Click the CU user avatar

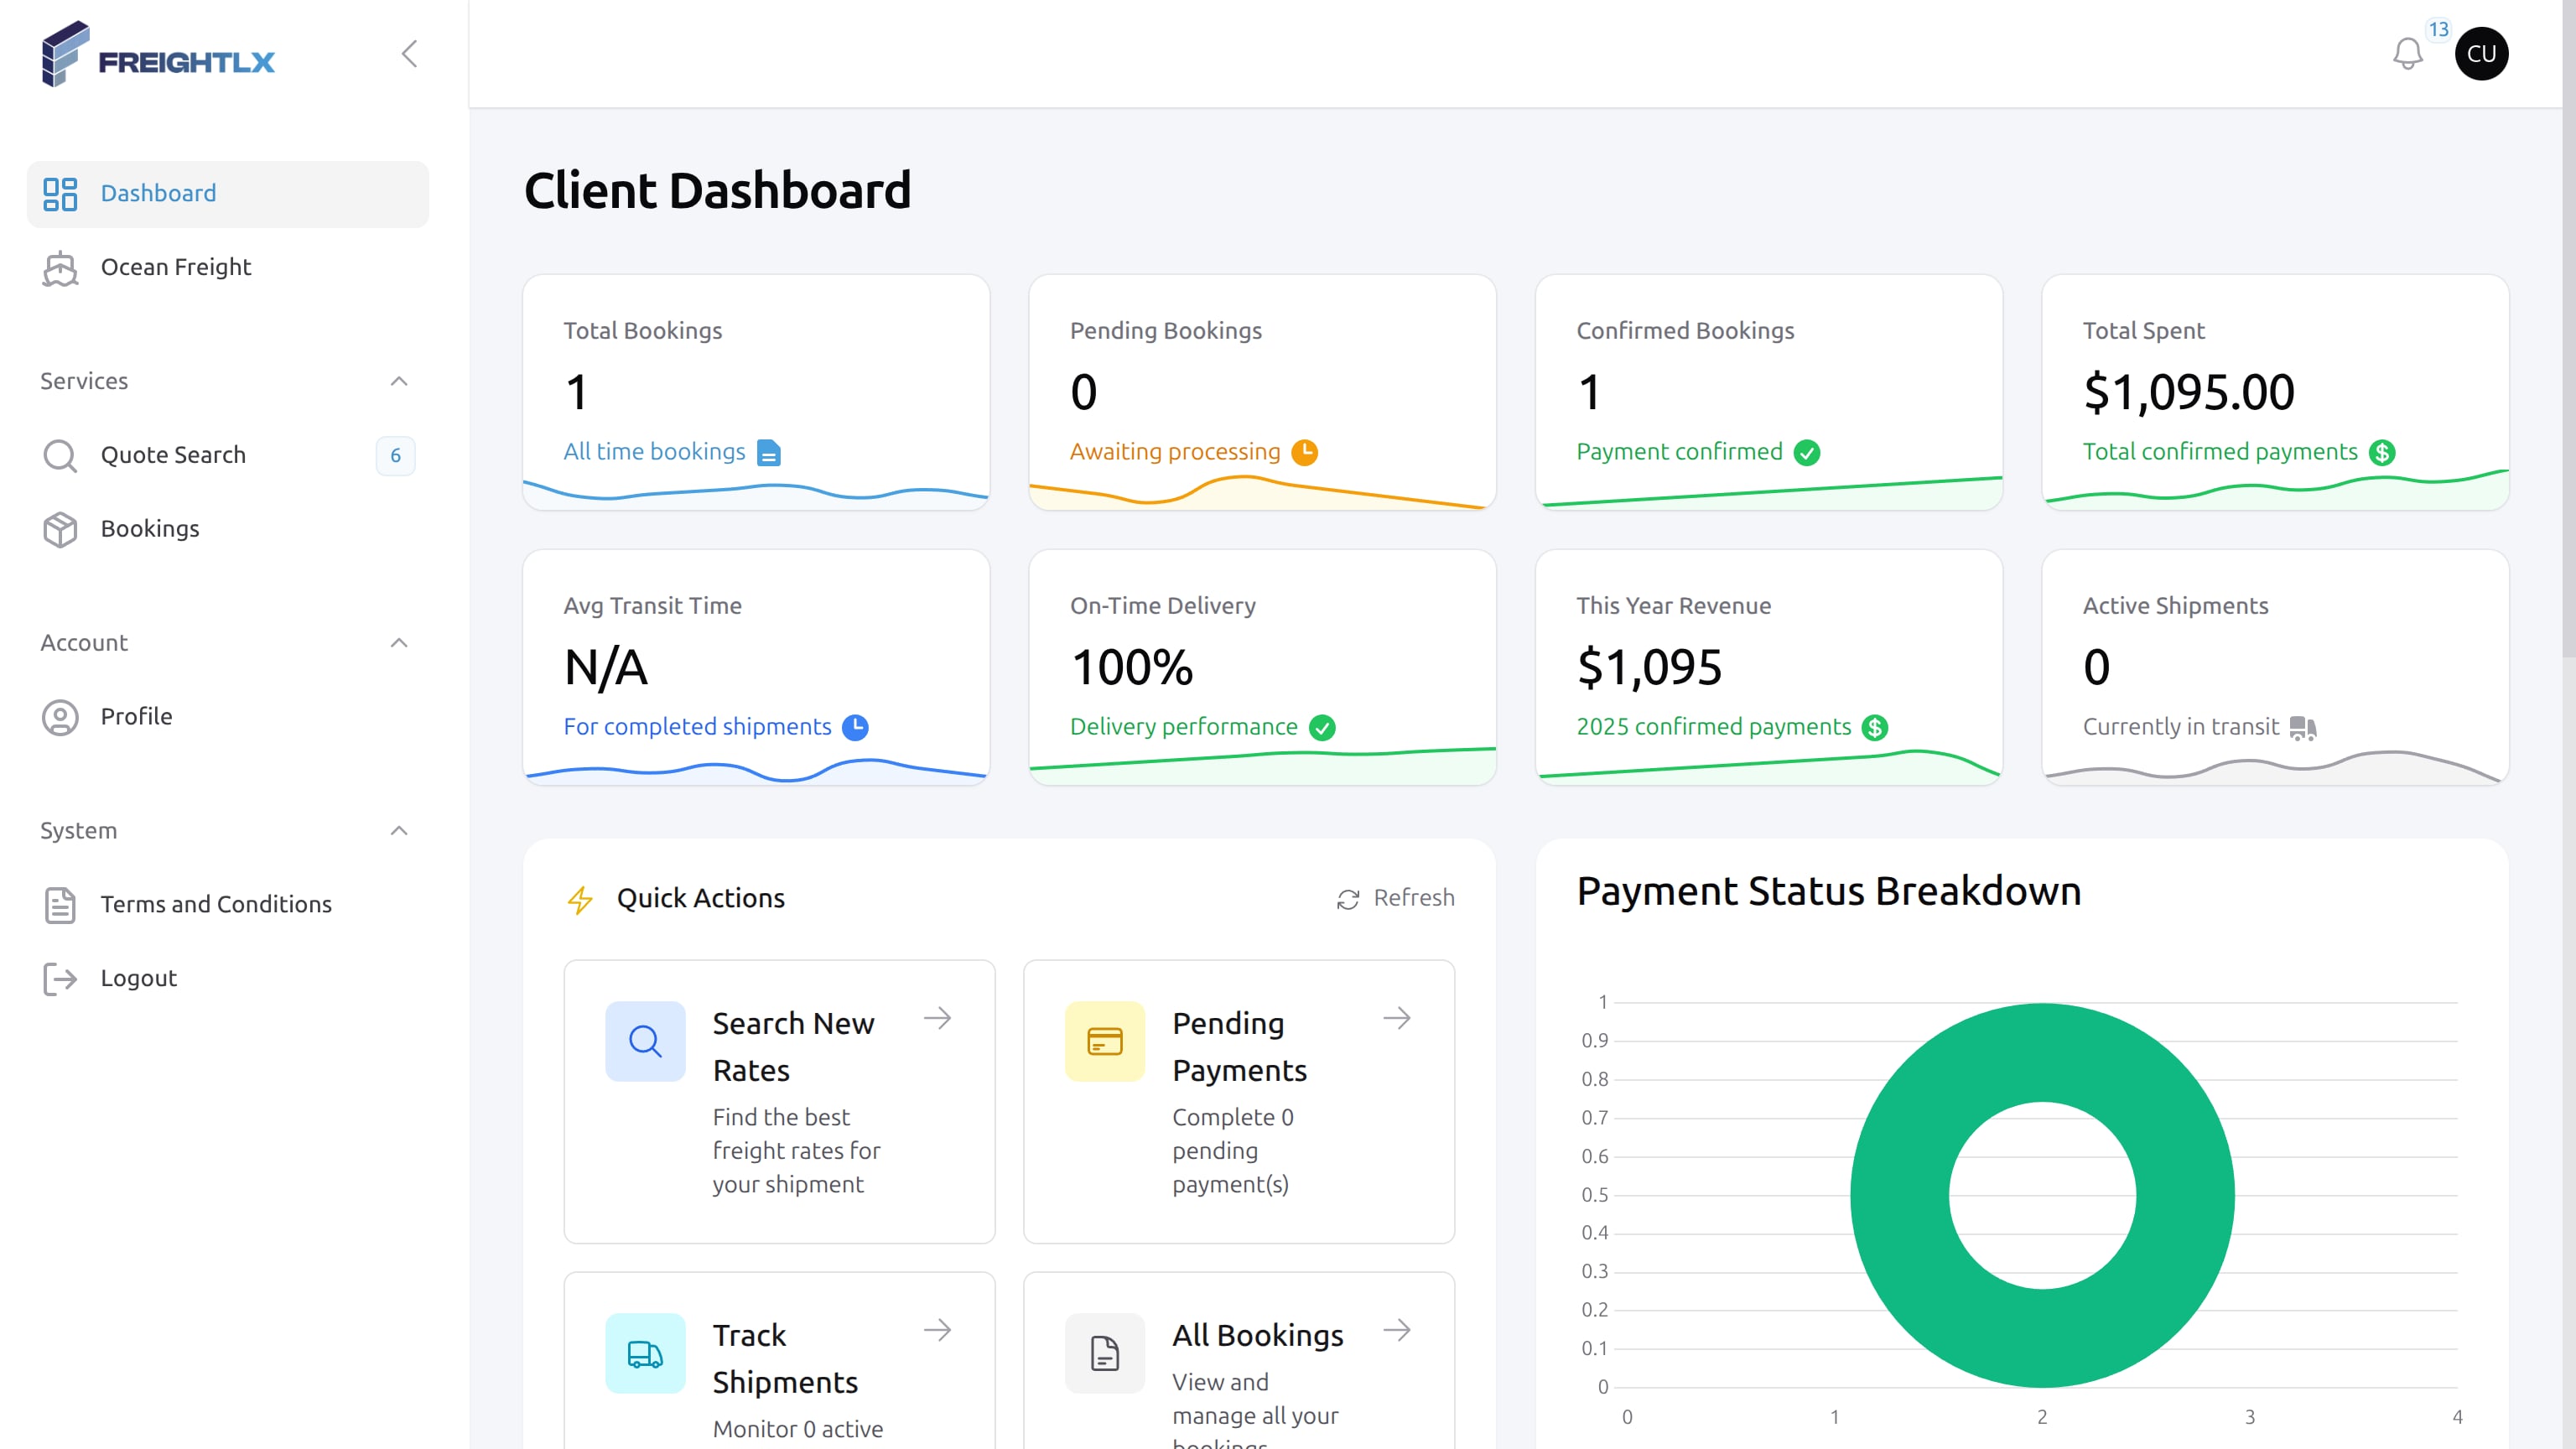pos(2483,53)
